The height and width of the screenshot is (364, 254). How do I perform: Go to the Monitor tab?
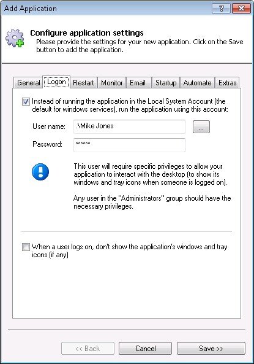[112, 83]
